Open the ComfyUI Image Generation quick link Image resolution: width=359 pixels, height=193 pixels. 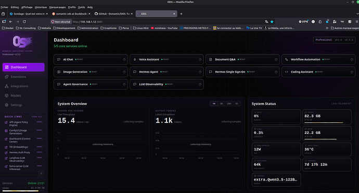[23, 132]
